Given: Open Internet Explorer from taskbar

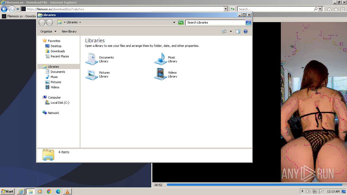Looking at the screenshot, I should pyautogui.click(x=21, y=191).
